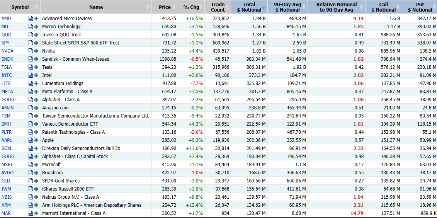Add MSFT using its green plus icon
Viewport: 437px width, 218px height.
pos(36,165)
